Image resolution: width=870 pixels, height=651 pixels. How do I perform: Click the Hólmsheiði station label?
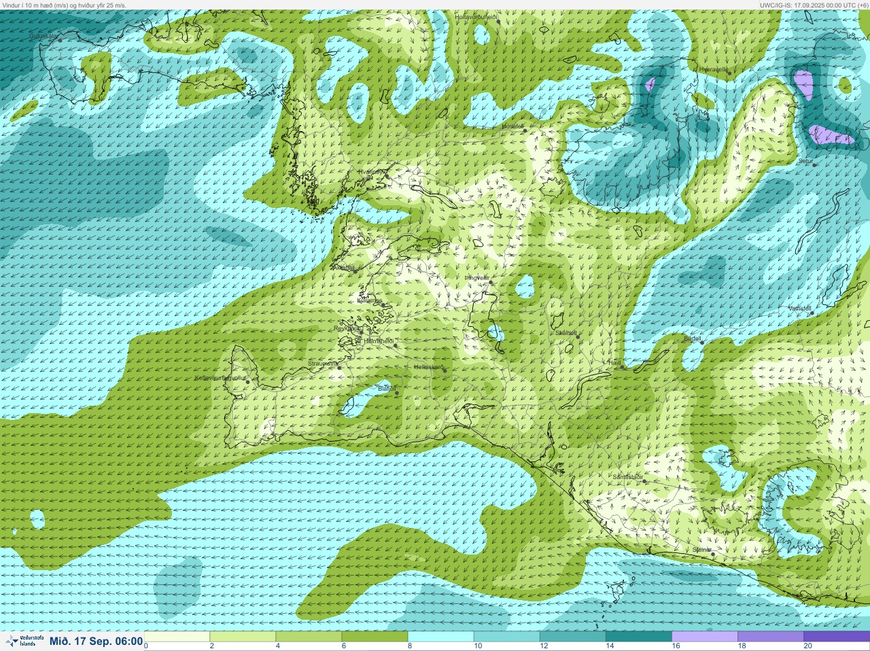coord(379,341)
